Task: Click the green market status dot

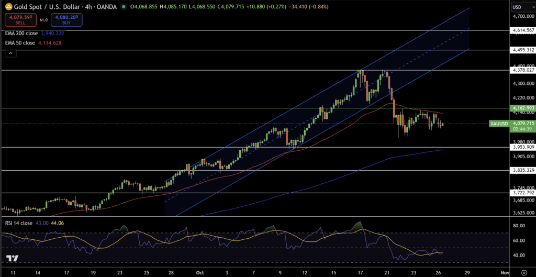Action: tap(123, 7)
